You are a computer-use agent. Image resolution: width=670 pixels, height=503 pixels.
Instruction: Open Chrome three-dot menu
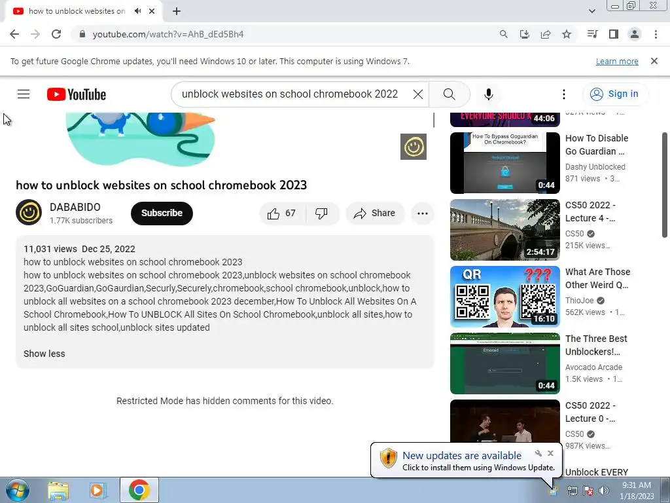coord(656,34)
